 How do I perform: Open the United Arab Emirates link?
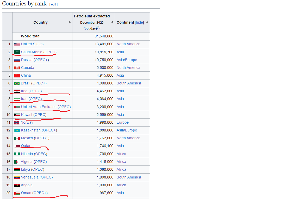click(x=39, y=107)
